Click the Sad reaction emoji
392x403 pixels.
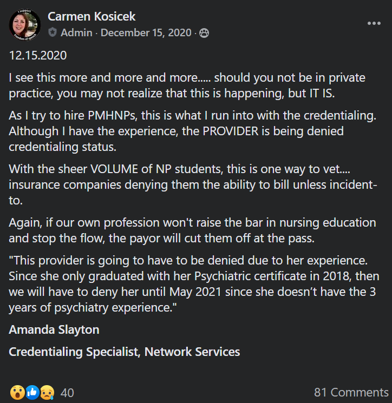[x=47, y=393]
